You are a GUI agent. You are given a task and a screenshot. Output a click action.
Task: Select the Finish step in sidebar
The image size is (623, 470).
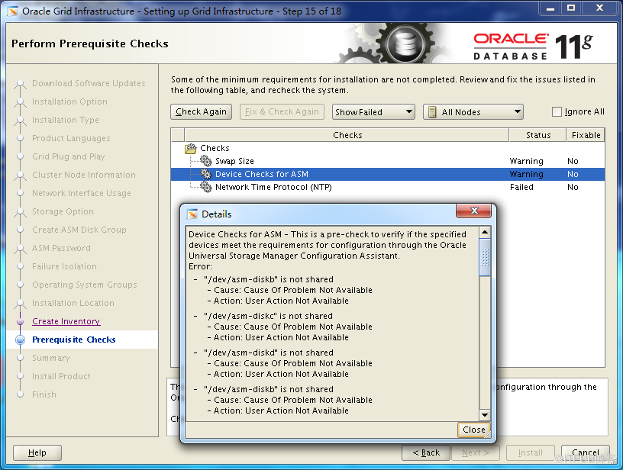pos(44,394)
